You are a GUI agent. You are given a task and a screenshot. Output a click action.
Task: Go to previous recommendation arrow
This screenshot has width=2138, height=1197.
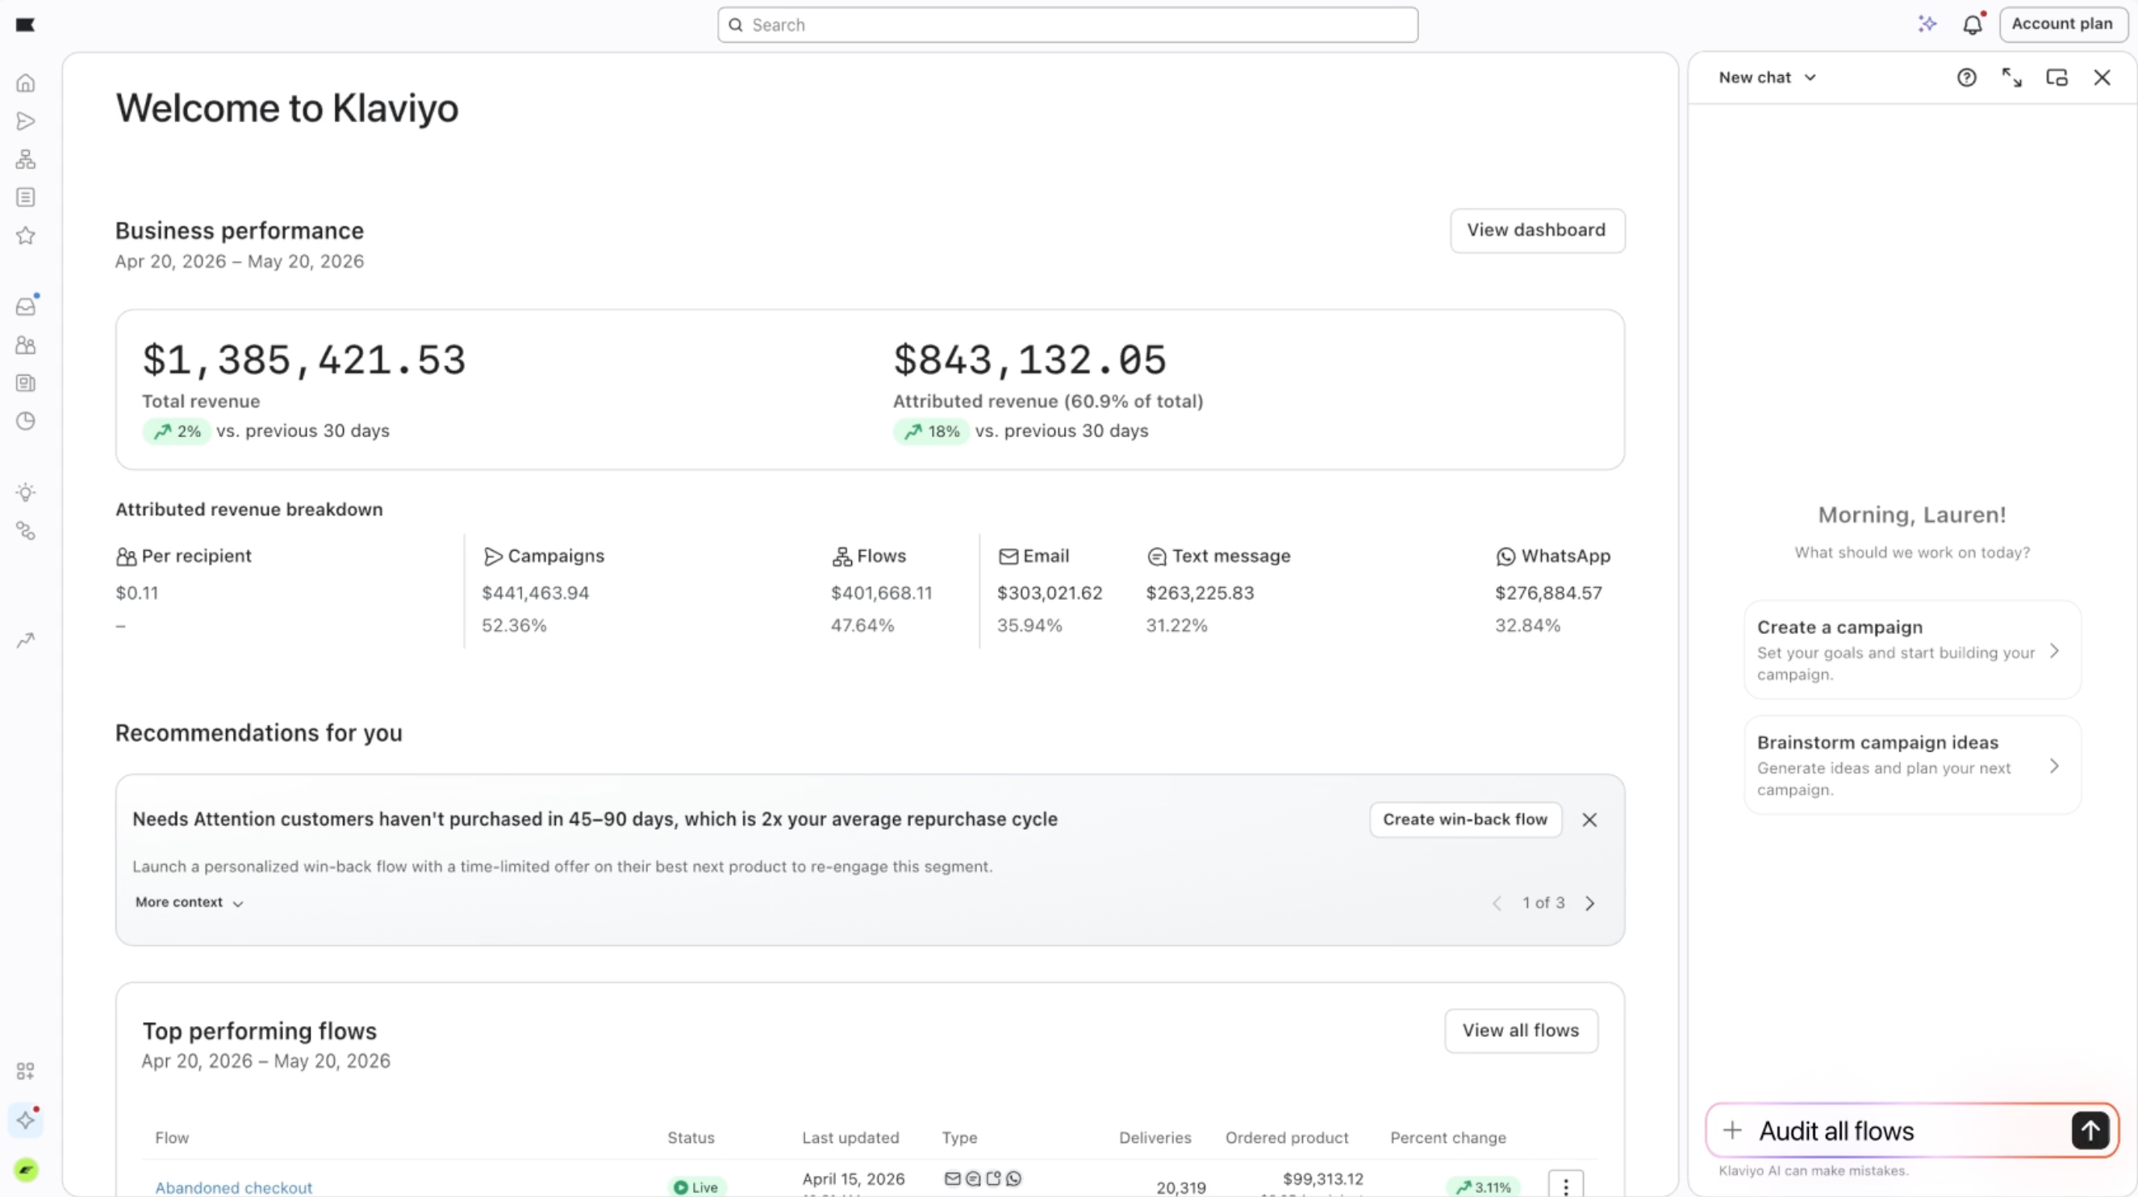(1497, 903)
